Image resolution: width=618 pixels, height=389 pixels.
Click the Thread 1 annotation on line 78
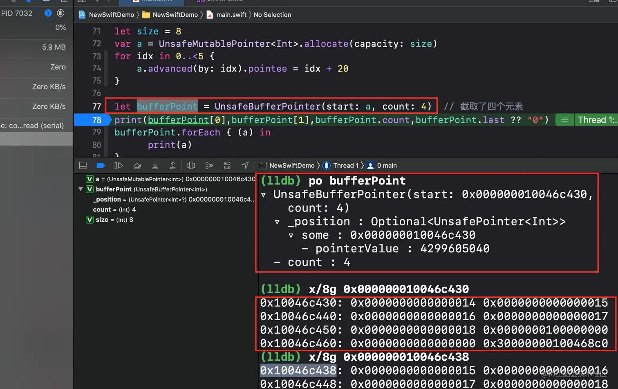(x=597, y=120)
